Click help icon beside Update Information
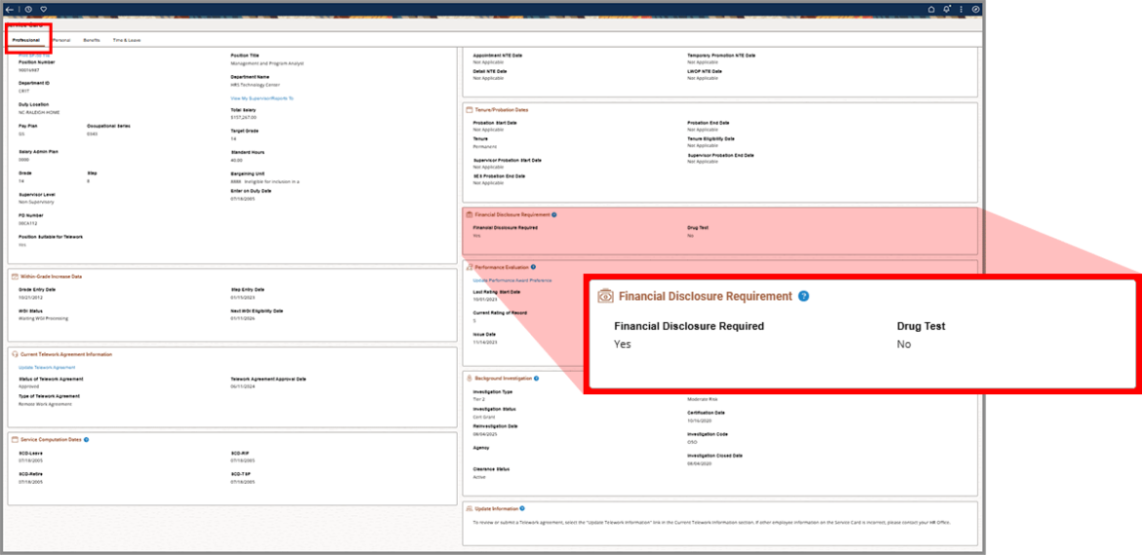Screen dimensions: 1142x555 [522, 508]
